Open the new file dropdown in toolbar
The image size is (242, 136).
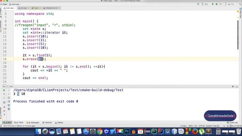230,4
